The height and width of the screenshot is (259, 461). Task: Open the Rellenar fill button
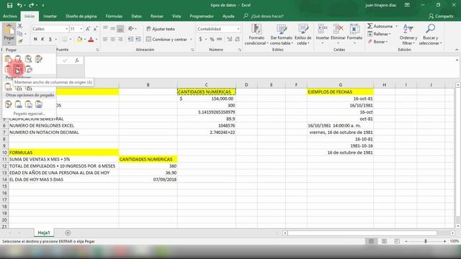point(380,34)
